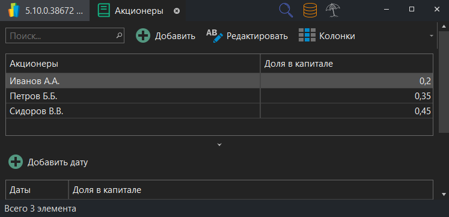Select the Сидоров В.В. row
This screenshot has width=449, height=217.
point(219,111)
